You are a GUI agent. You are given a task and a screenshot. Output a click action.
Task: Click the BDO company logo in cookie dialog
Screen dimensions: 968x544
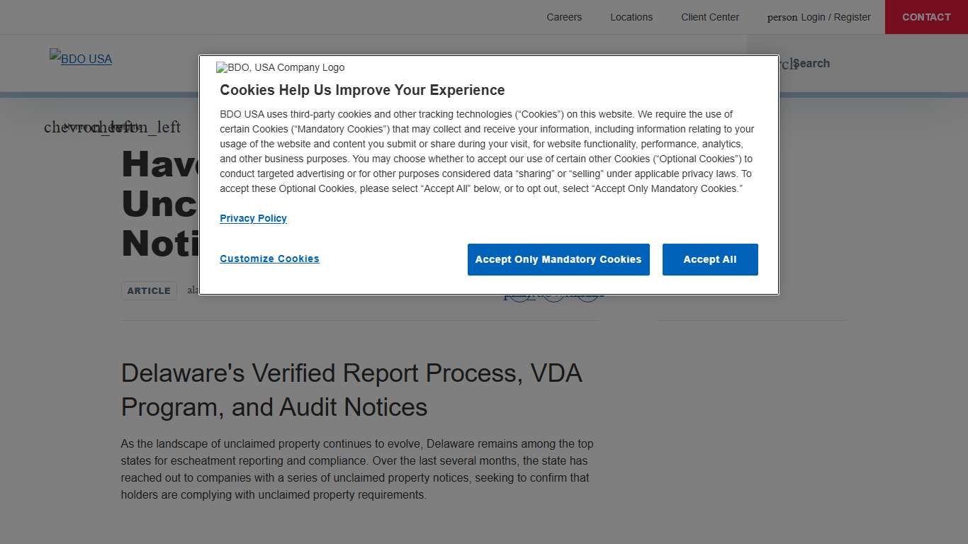click(281, 67)
